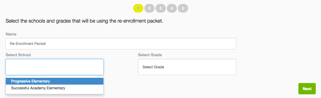
Task: Click the Re-Enrollment Packet text
Action: [28, 44]
